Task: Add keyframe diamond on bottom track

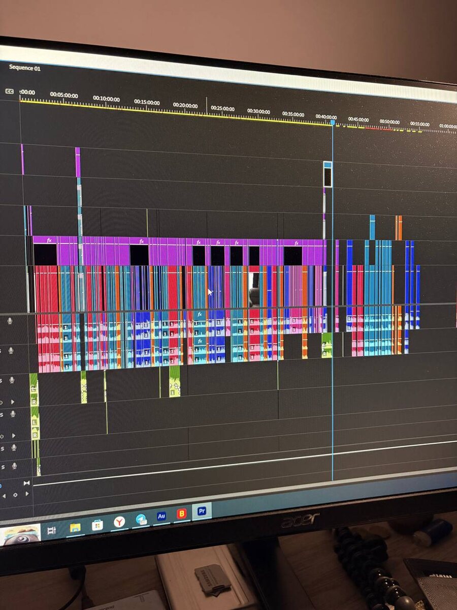Action: pyautogui.click(x=16, y=495)
